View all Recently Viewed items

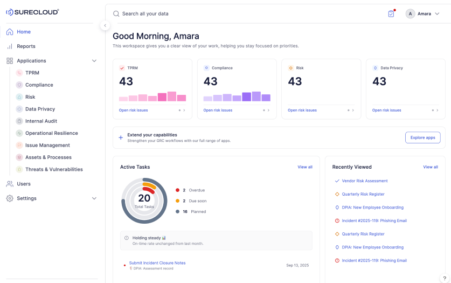click(430, 167)
